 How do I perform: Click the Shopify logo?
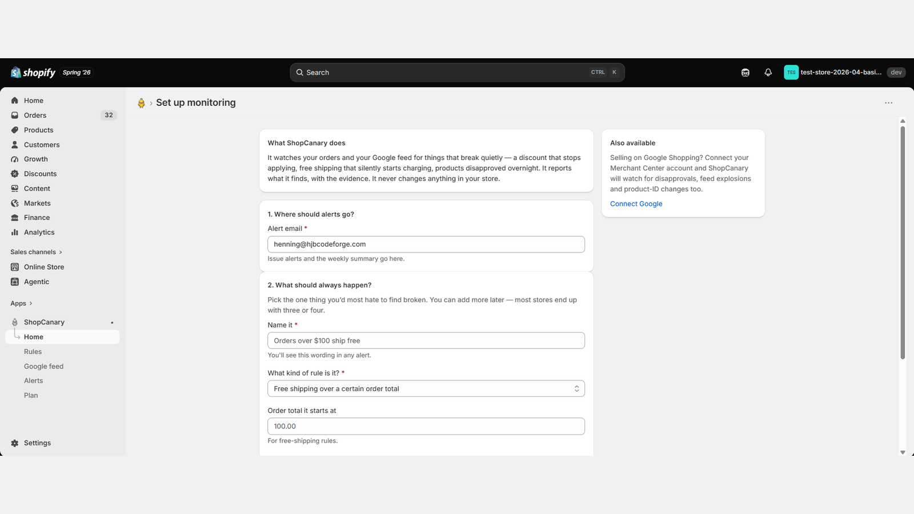pyautogui.click(x=33, y=73)
